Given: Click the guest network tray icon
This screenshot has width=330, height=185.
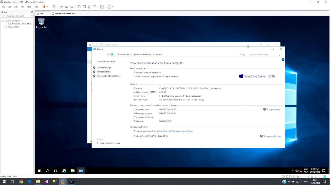Looking at the screenshot, I should tap(297, 171).
